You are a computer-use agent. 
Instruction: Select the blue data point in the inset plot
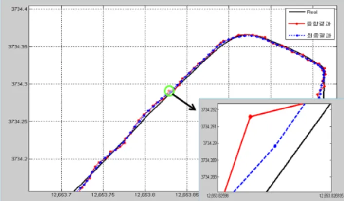[275, 146]
